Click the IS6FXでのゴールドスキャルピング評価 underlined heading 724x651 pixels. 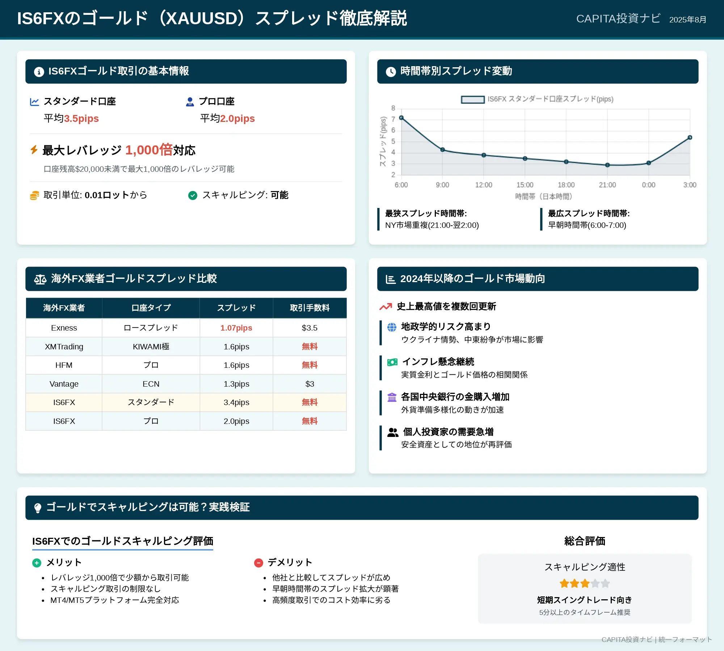tap(123, 541)
